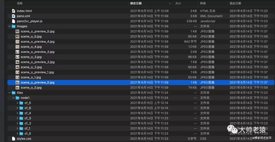The image size is (275, 142).
Task: Click the node1 folder icon
Action: point(17,98)
